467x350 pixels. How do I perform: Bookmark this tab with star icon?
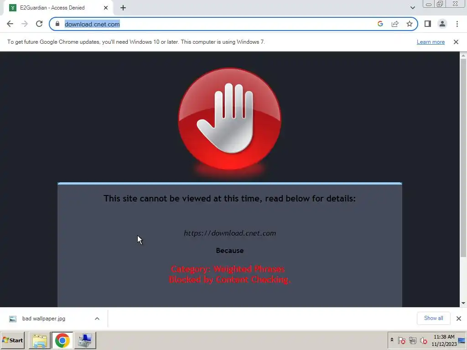pyautogui.click(x=410, y=24)
